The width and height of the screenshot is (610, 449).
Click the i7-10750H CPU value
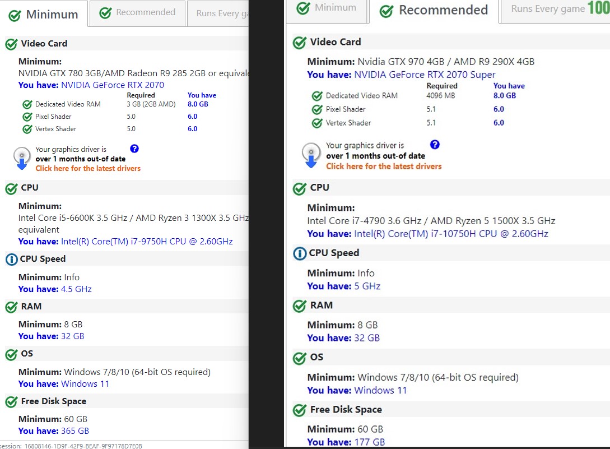[x=451, y=234]
